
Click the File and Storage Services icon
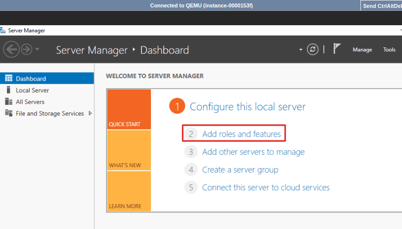9,113
